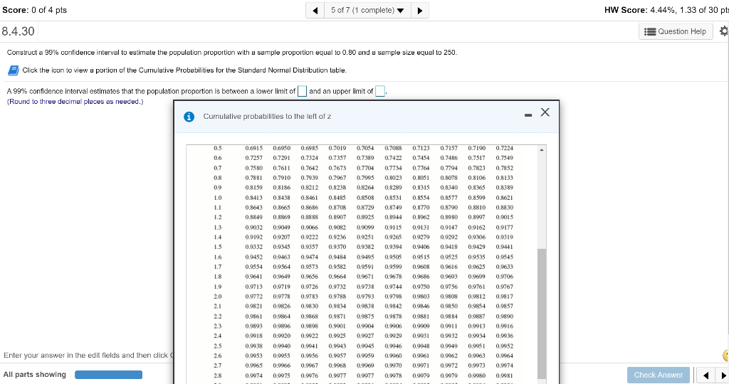
Task: Click the 'Score: 0 of 4 pts' text
Action: click(35, 10)
